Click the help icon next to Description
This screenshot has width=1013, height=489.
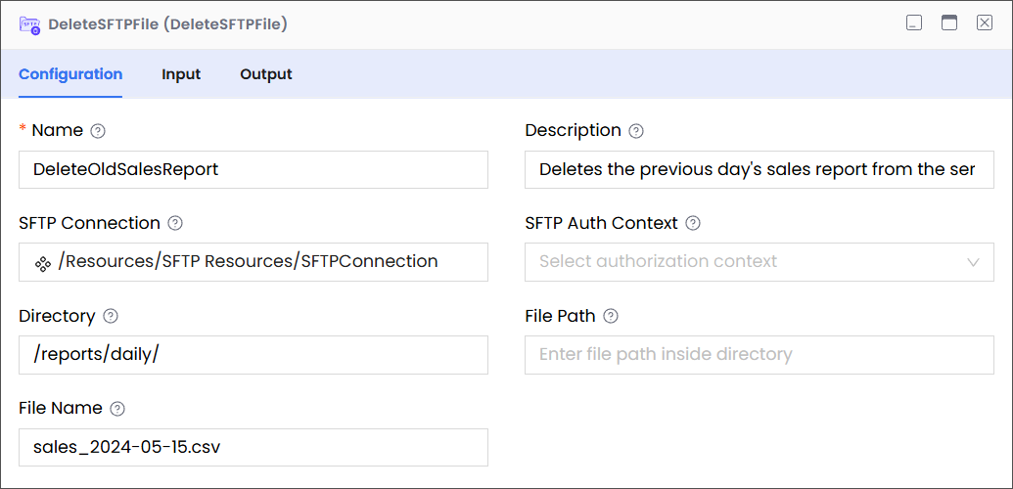pos(636,131)
